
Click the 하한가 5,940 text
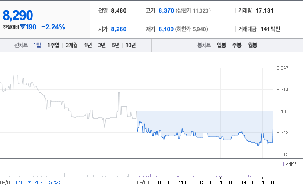tap(191, 29)
